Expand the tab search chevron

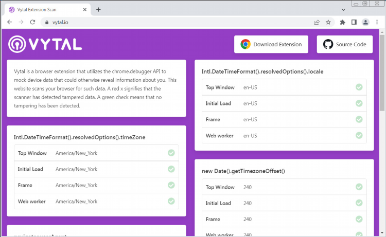pos(343,10)
